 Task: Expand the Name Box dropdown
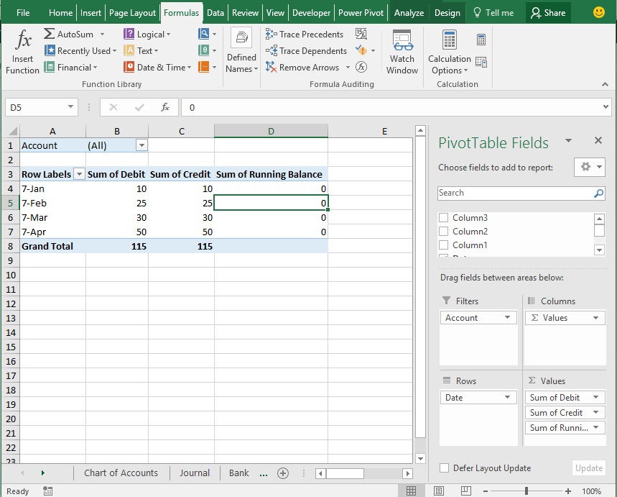tap(70, 107)
